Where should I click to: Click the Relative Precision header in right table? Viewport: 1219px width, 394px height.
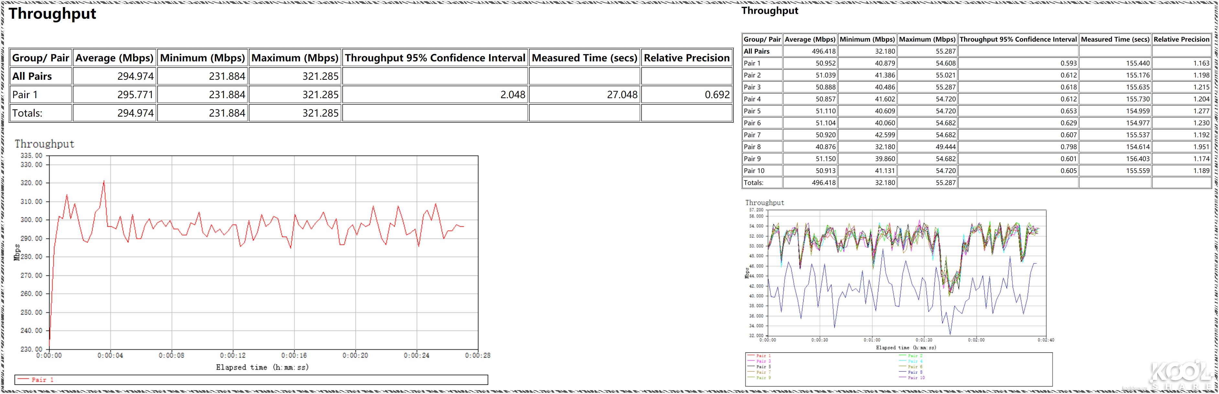1181,39
